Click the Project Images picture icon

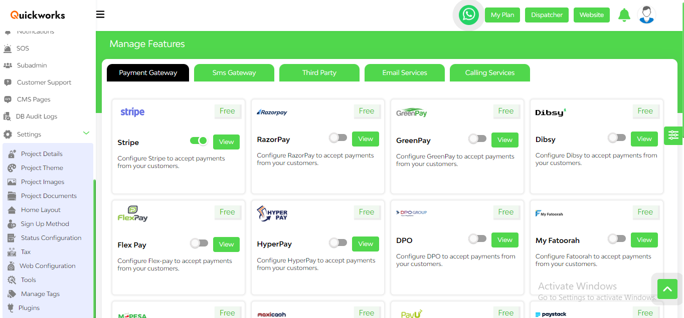[x=12, y=182]
